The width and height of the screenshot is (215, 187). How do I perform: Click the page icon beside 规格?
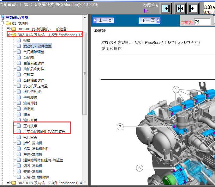pyautogui.click(x=19, y=40)
